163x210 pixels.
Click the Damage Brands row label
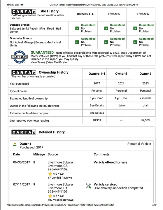pyautogui.click(x=20, y=25)
